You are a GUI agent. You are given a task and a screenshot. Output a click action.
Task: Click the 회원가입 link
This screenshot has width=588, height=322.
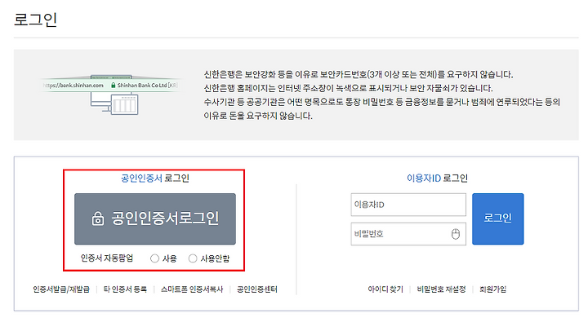(x=492, y=289)
